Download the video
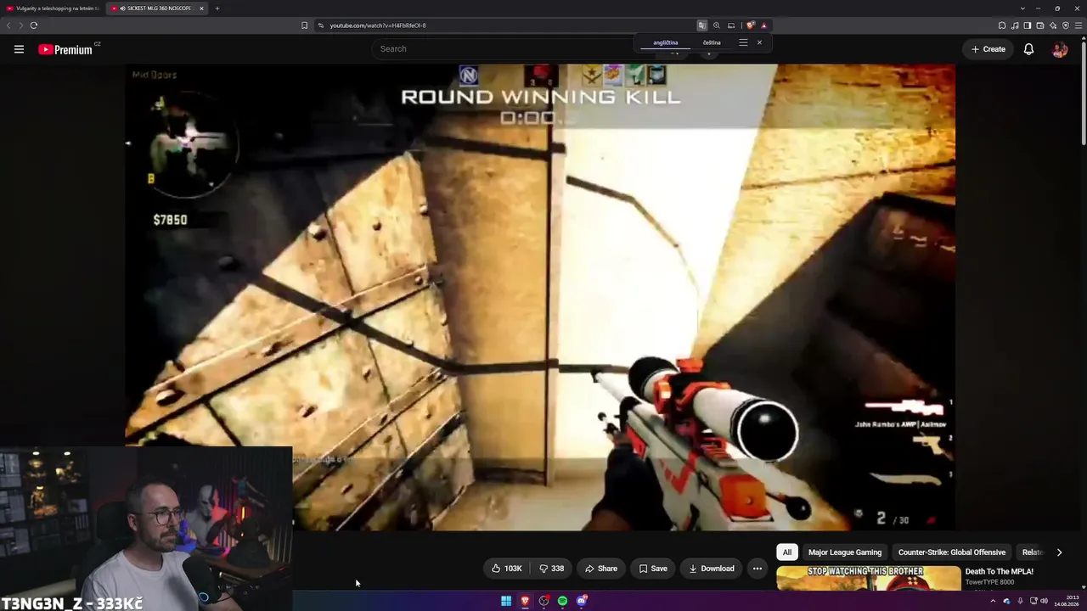This screenshot has width=1087, height=611. coord(712,569)
